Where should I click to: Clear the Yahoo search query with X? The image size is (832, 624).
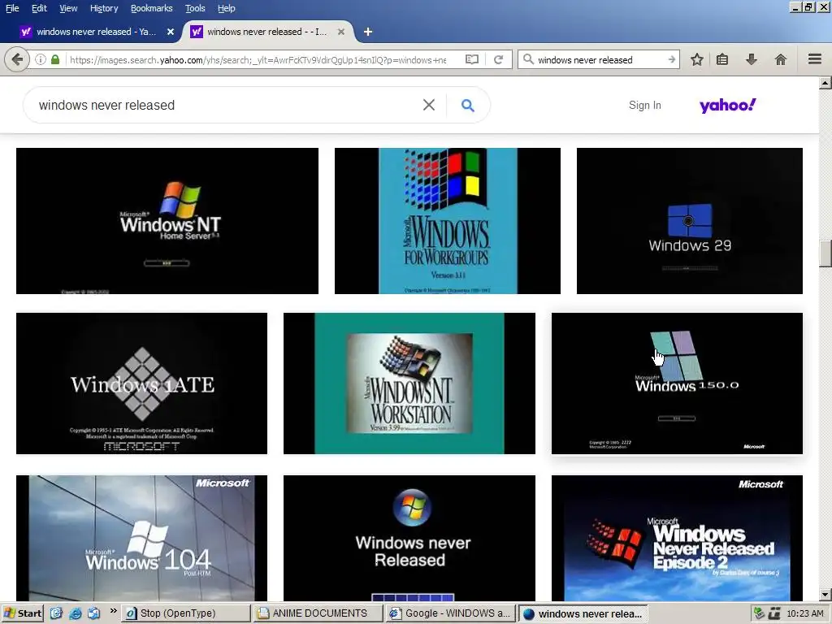click(429, 105)
